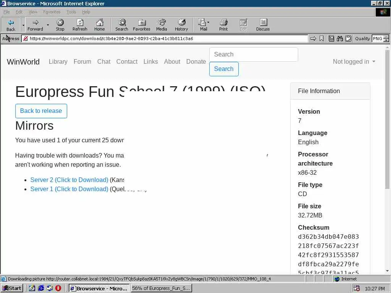
Task: Click the blue outlined Search button
Action: coord(224,69)
